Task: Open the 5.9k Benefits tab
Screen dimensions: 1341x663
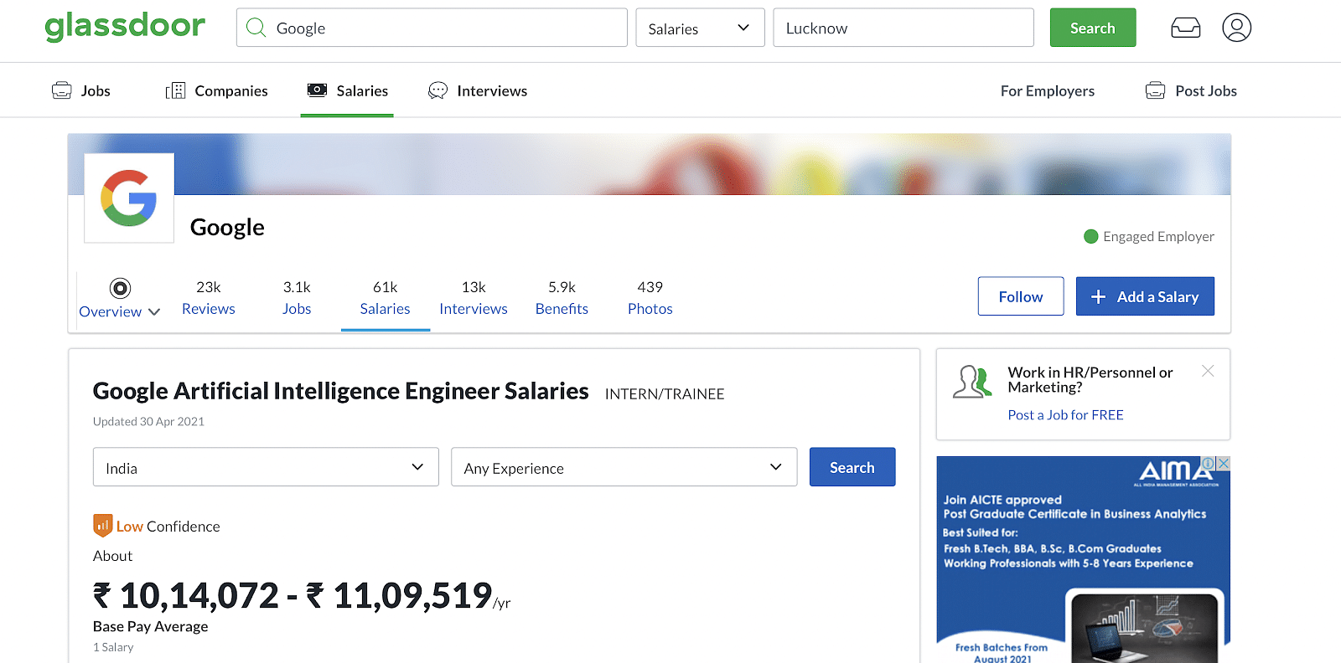Action: [562, 298]
